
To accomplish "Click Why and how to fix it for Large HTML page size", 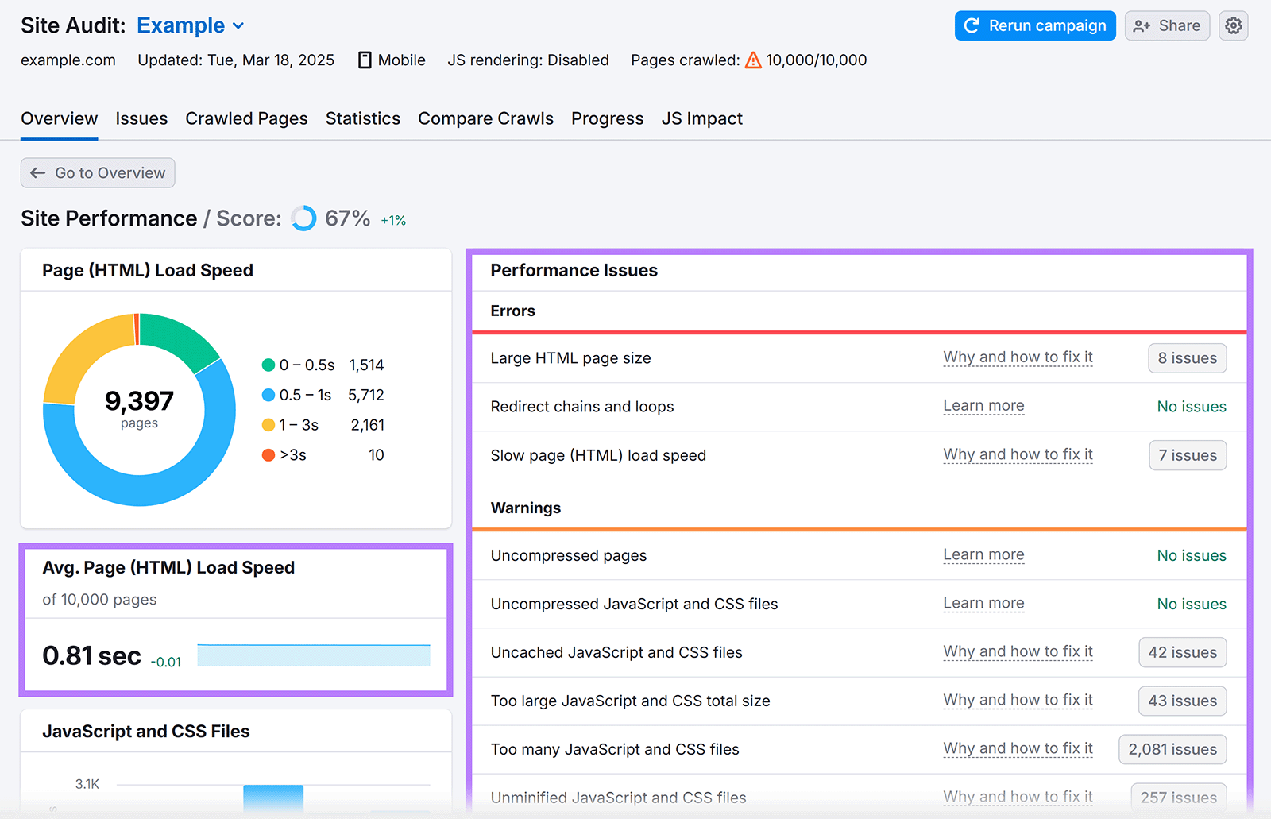I will (1018, 357).
